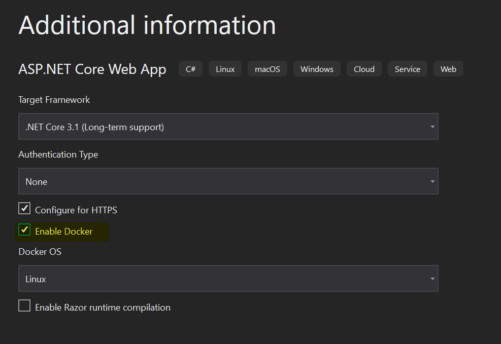Click the C# tag
501x344 pixels.
point(190,69)
